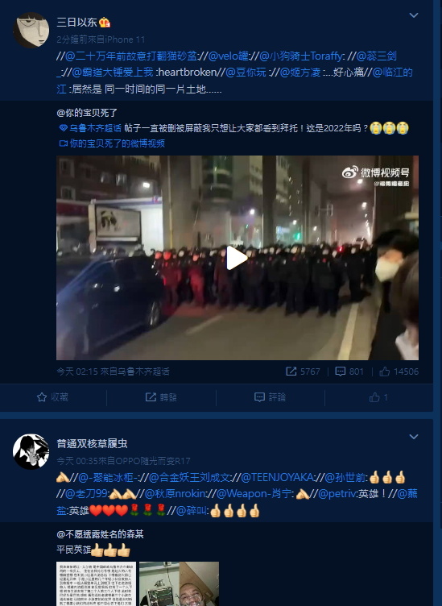442x606 pixels.
Task: Expand options chevron on 普通双核草履虫's post
Action: click(414, 436)
